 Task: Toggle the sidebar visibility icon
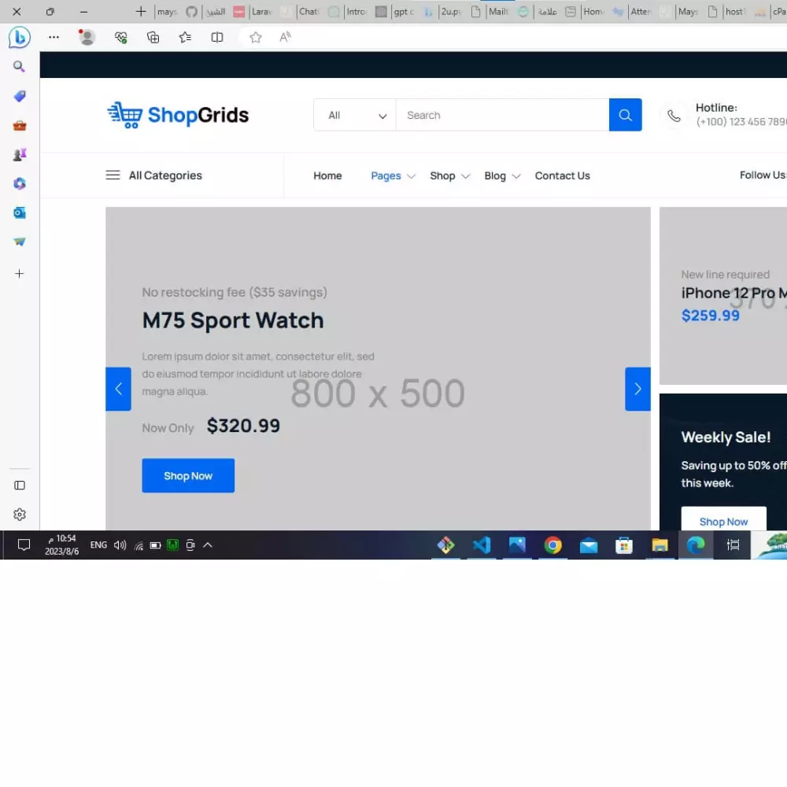pos(19,486)
